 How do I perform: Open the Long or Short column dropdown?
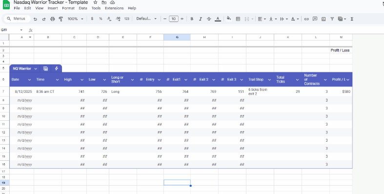coord(132,80)
